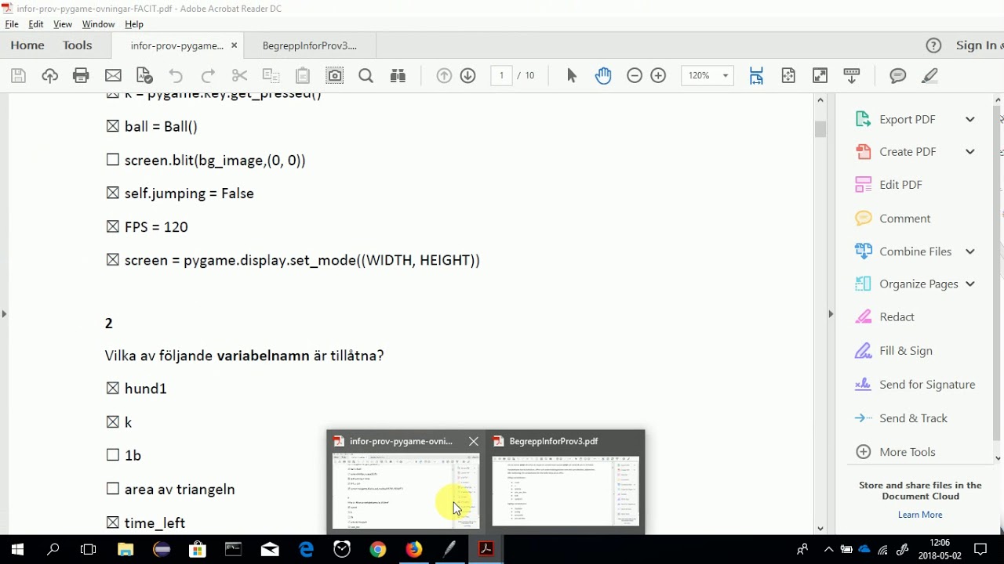Zoom in with the plus icon
Screen dimensions: 1004x564
658,76
